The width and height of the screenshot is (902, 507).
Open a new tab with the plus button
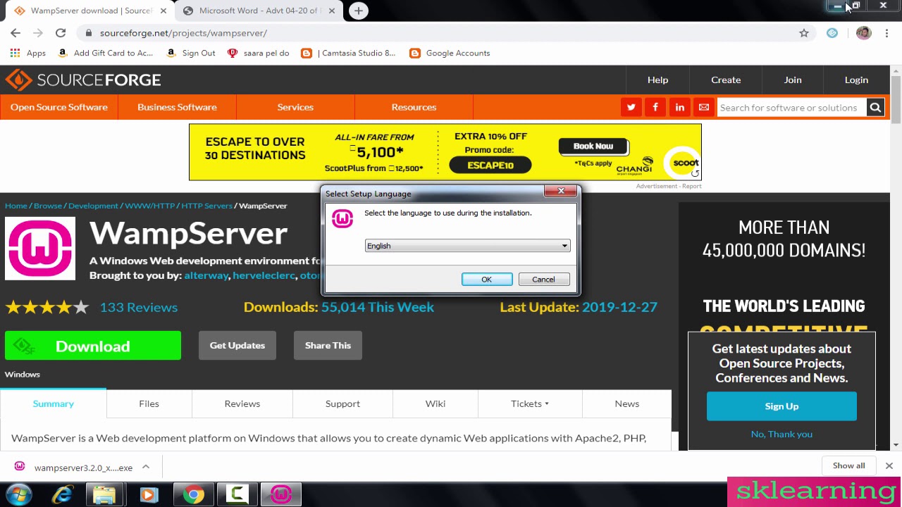(359, 11)
